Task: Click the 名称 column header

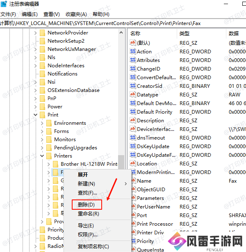Action: (135, 33)
